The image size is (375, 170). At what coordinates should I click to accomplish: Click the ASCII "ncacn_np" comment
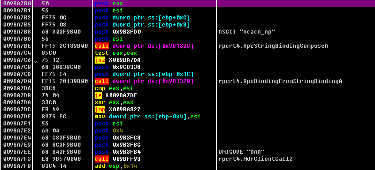pyautogui.click(x=247, y=32)
